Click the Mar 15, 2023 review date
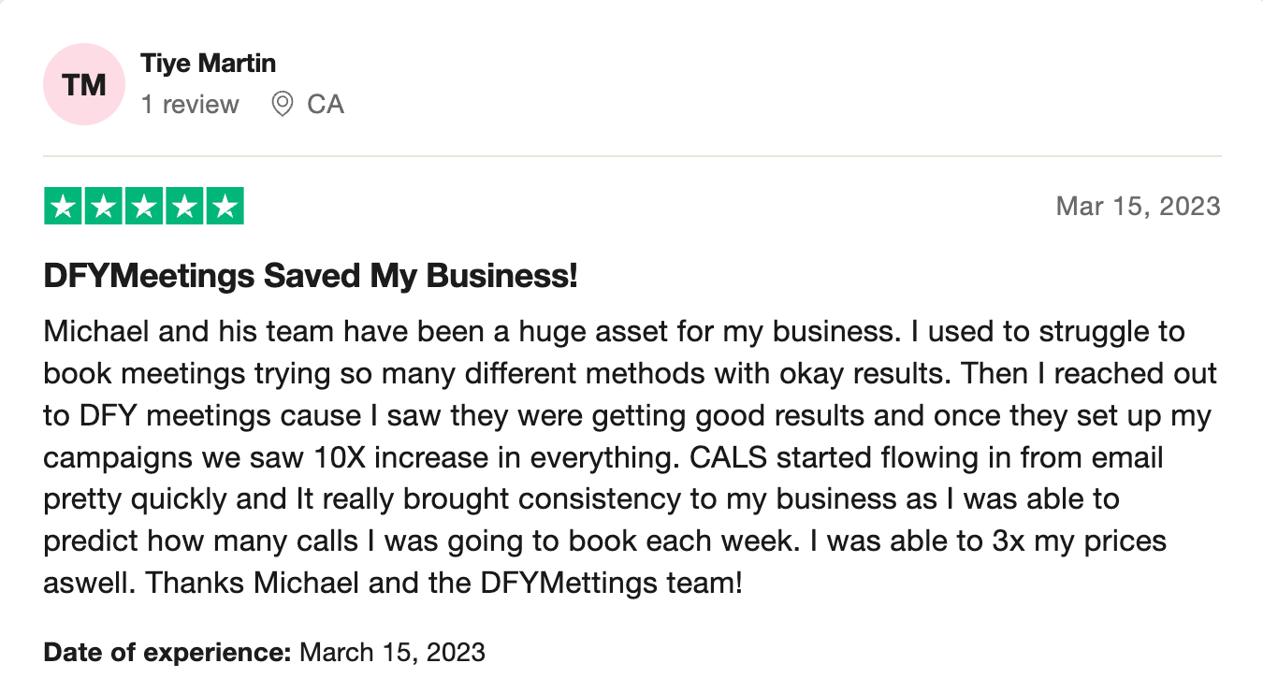The width and height of the screenshot is (1263, 692). coord(1138,206)
